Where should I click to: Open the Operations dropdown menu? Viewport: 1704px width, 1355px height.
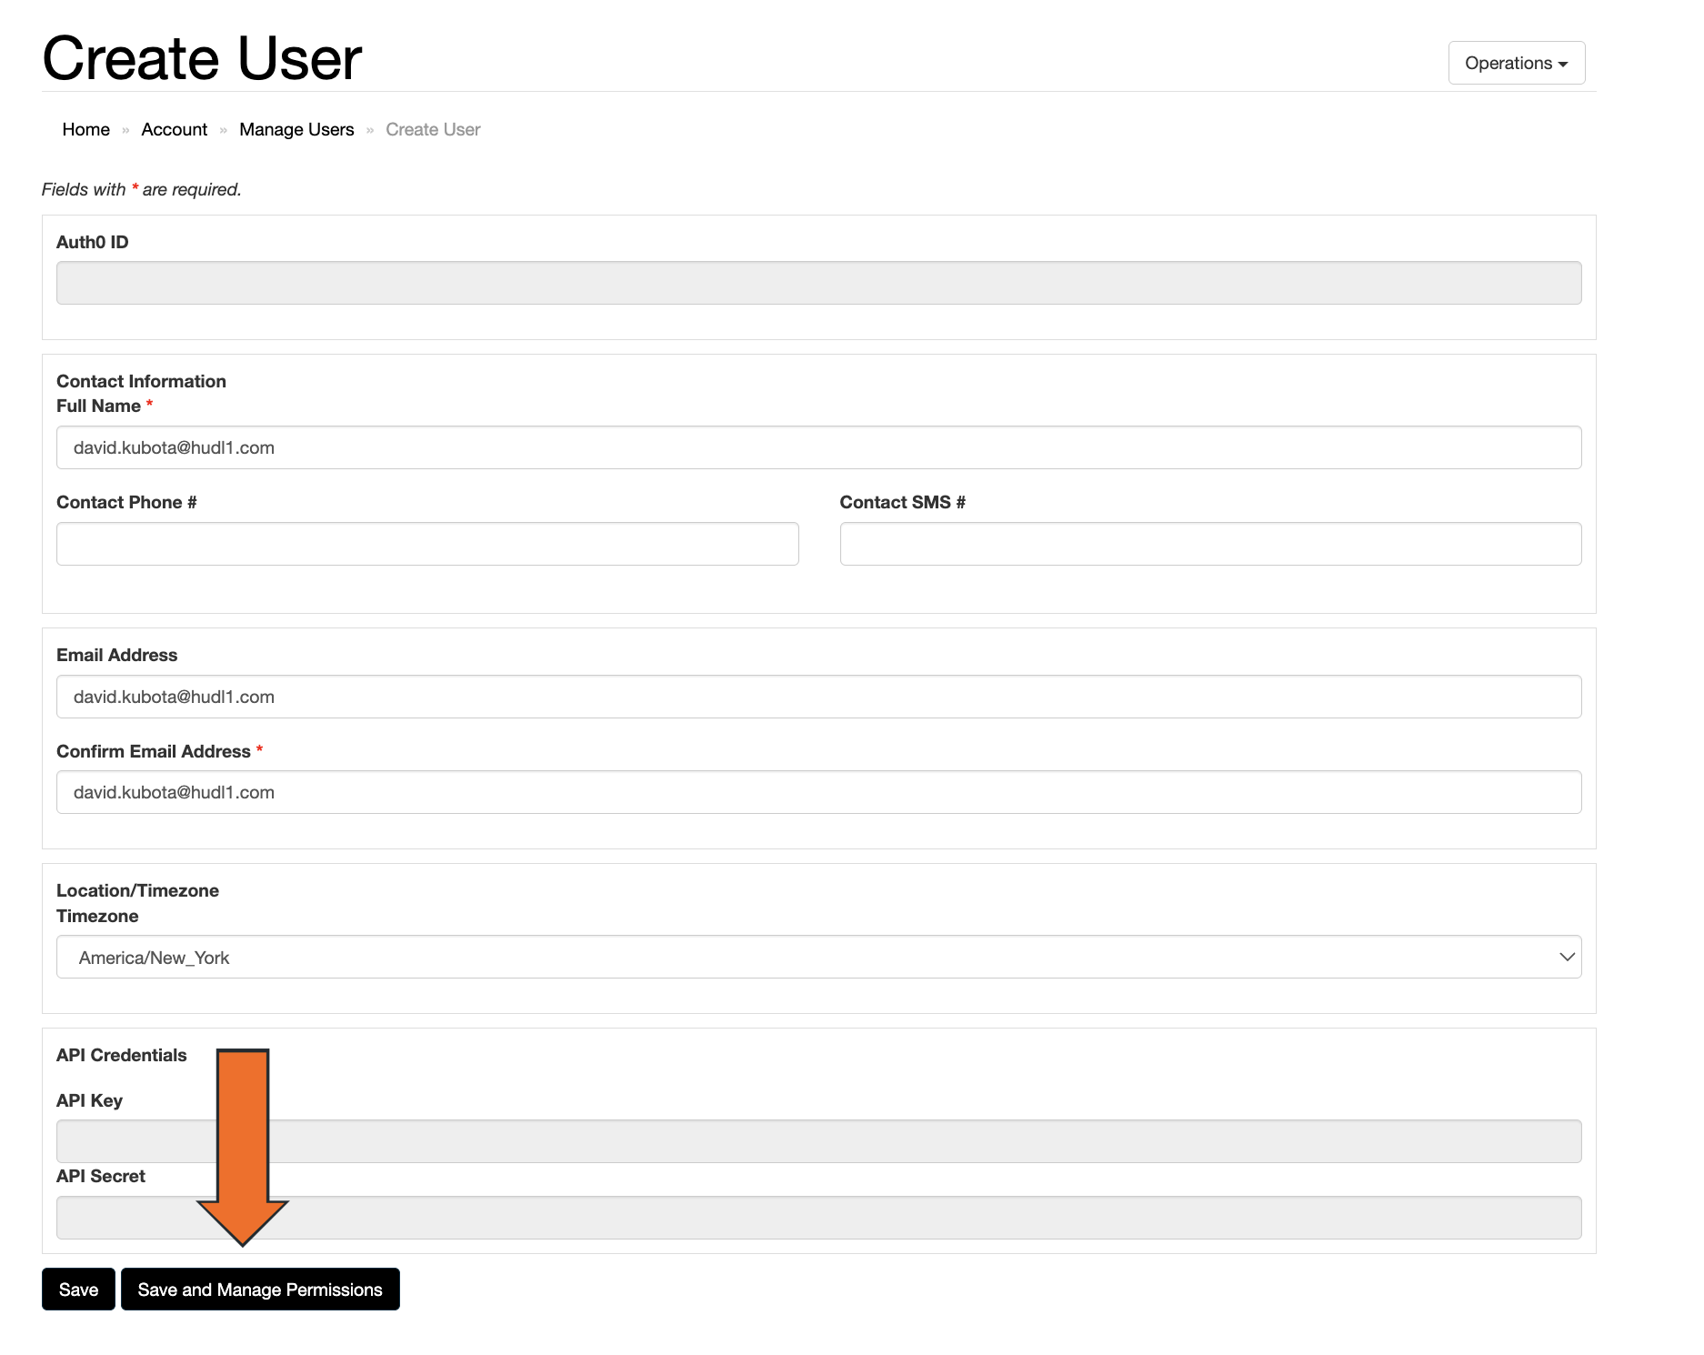coord(1515,63)
